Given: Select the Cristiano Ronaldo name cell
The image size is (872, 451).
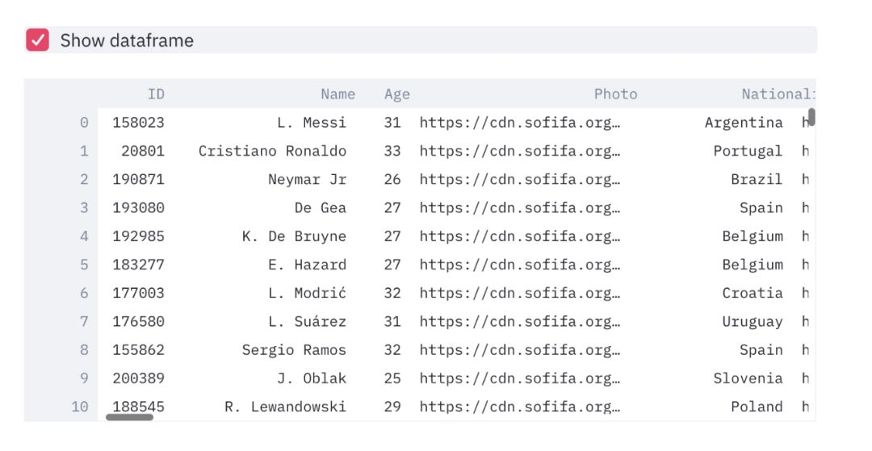Looking at the screenshot, I should coord(272,151).
